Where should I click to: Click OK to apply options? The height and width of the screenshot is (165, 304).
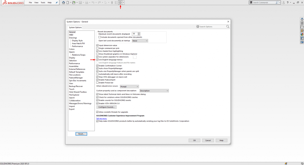point(194,140)
